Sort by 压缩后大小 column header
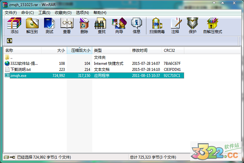This screenshot has height=163, width=244. pos(80,50)
